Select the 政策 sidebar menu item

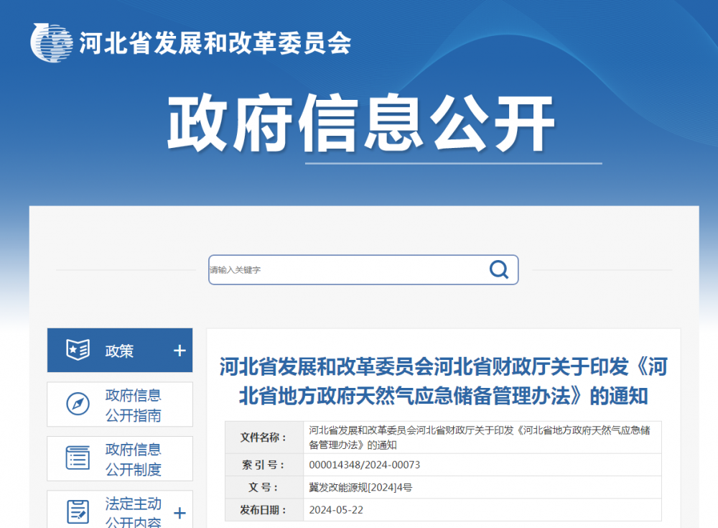119,350
